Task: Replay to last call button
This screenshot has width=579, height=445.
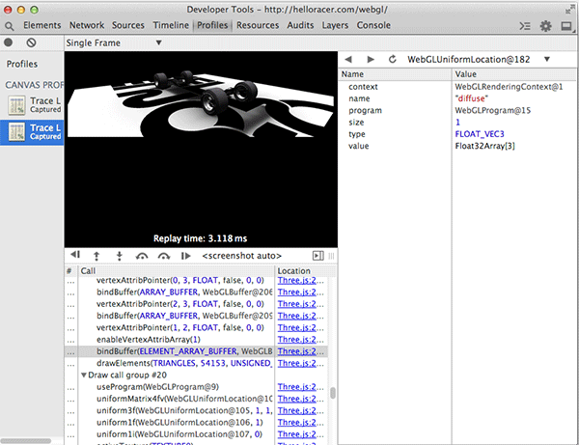Action: tap(185, 256)
